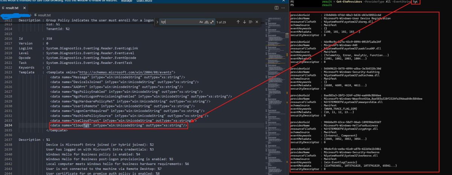
Task: Go to previous match arrow
Action: coord(238,22)
